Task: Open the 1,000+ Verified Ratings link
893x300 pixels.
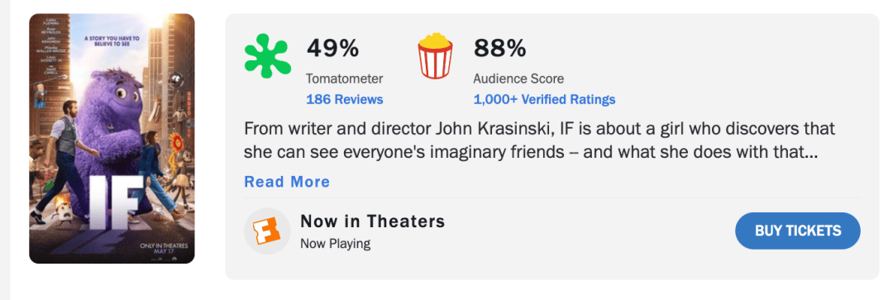Action: pyautogui.click(x=544, y=100)
